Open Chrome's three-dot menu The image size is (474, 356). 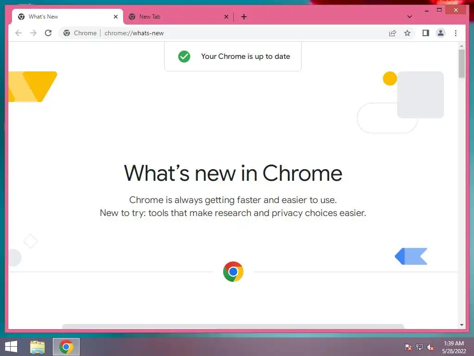pyautogui.click(x=455, y=33)
